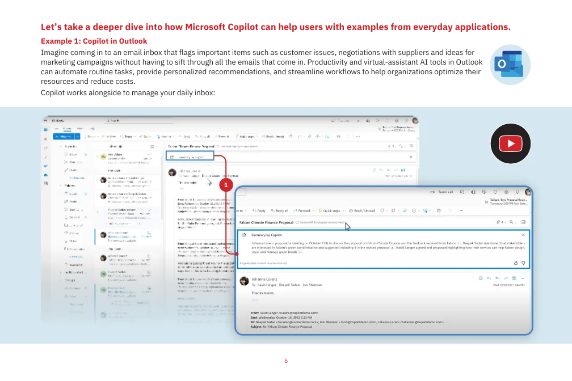572x381 pixels.
Task: Click Reply all in the enlarged callout toolbar
Action: 279,211
